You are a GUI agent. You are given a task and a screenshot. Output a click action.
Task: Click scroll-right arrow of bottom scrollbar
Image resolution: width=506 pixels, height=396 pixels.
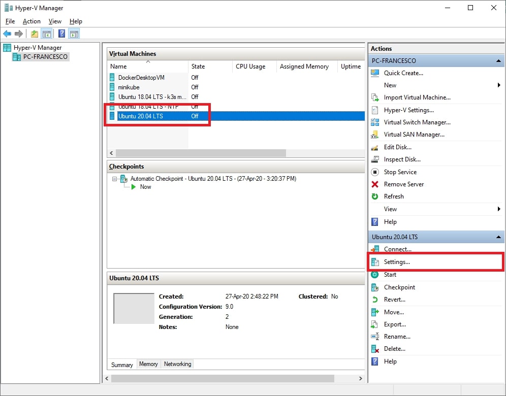tap(361, 378)
